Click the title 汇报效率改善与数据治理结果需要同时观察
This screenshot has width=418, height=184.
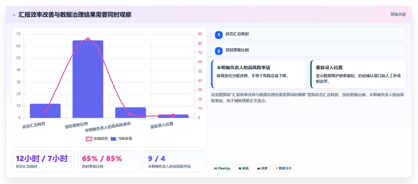75,15
